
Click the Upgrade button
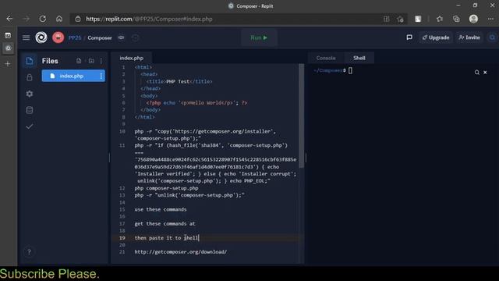(436, 37)
